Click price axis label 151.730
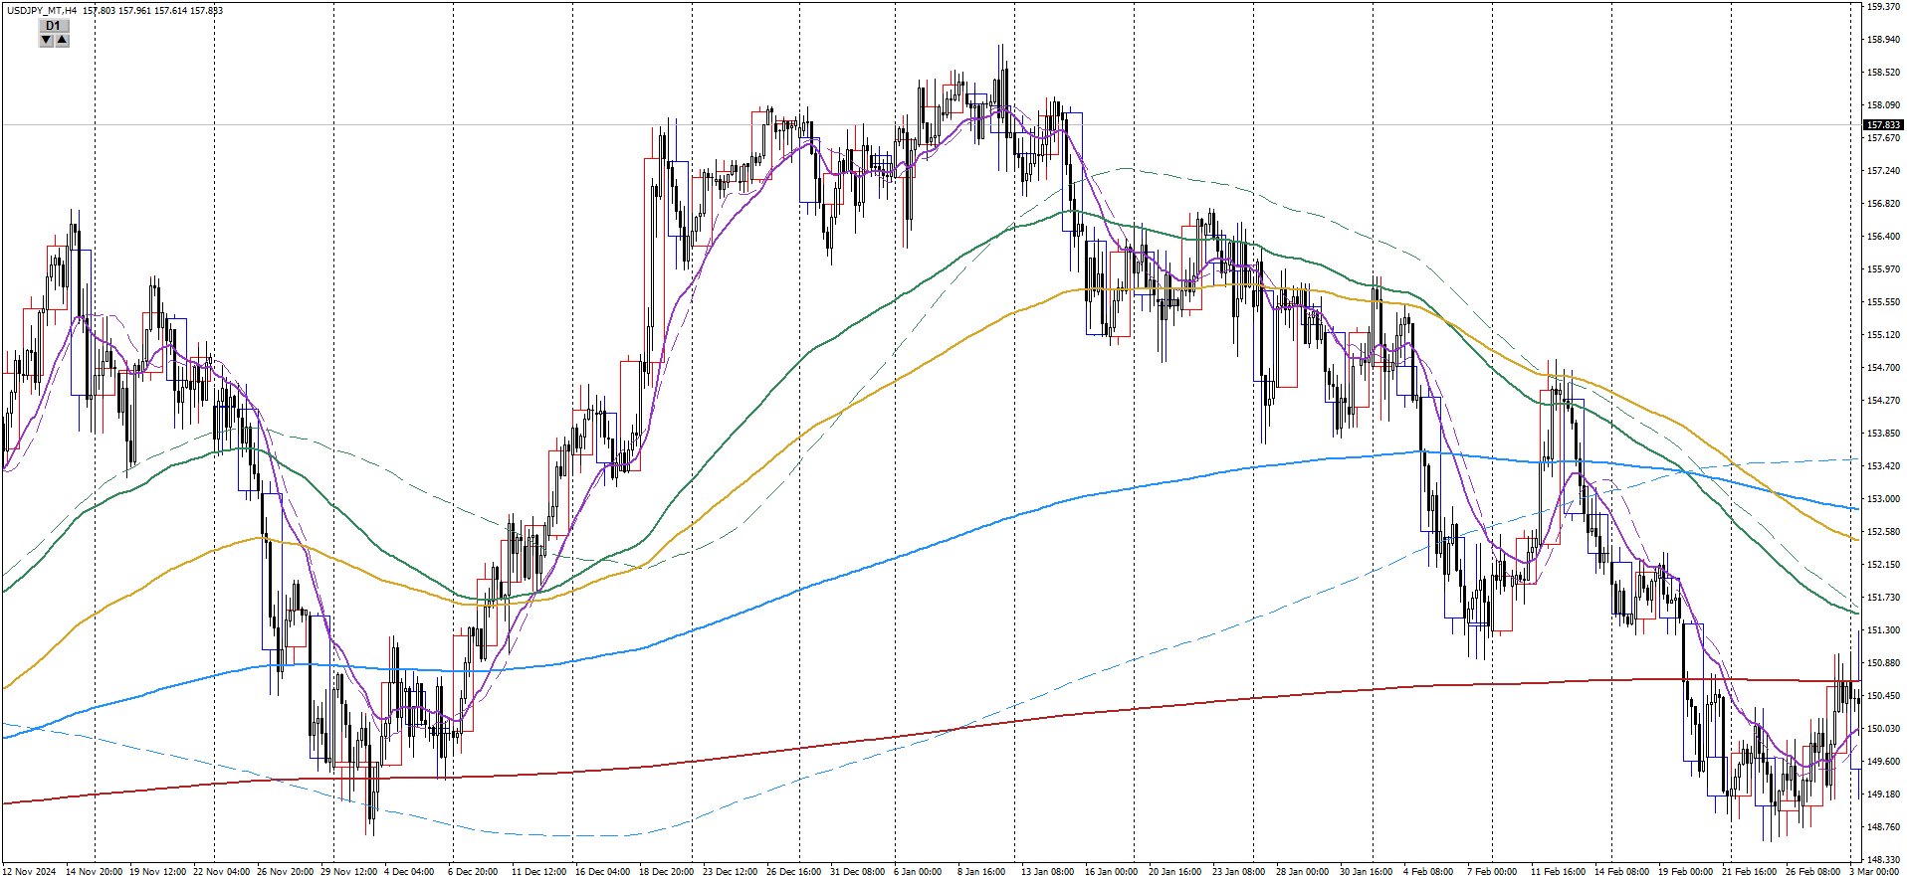1907x883 pixels. [x=1883, y=598]
